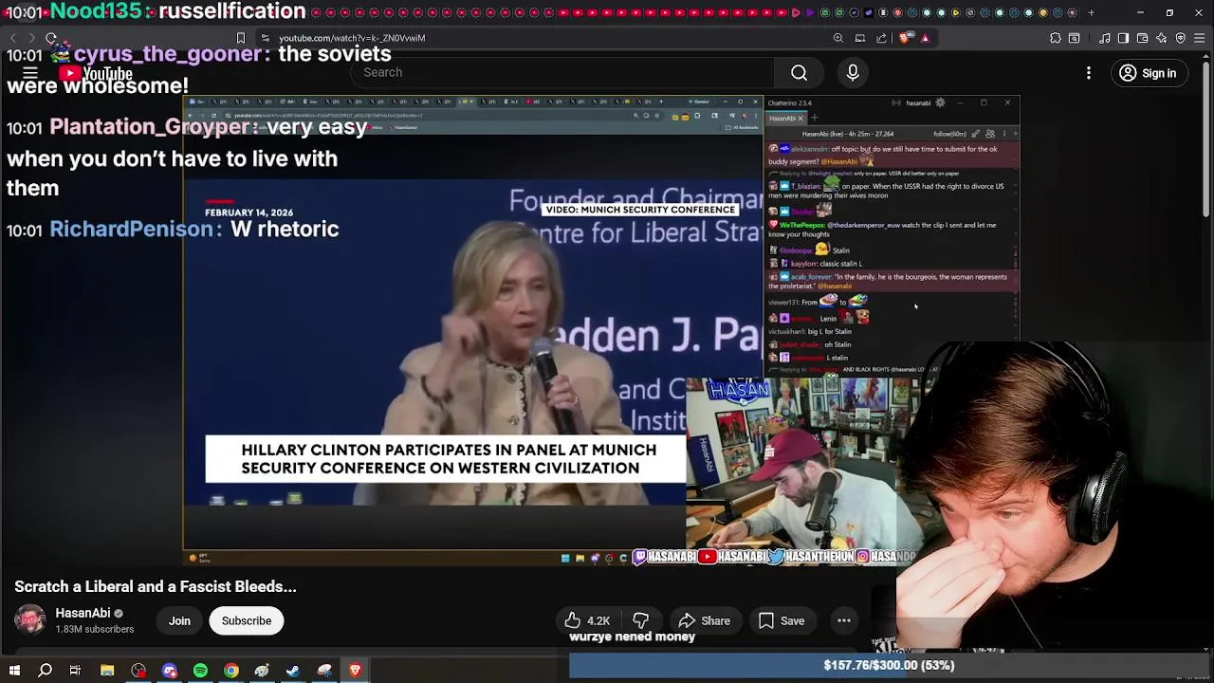
Task: Click the YouTube search magnifier button
Action: coord(800,73)
